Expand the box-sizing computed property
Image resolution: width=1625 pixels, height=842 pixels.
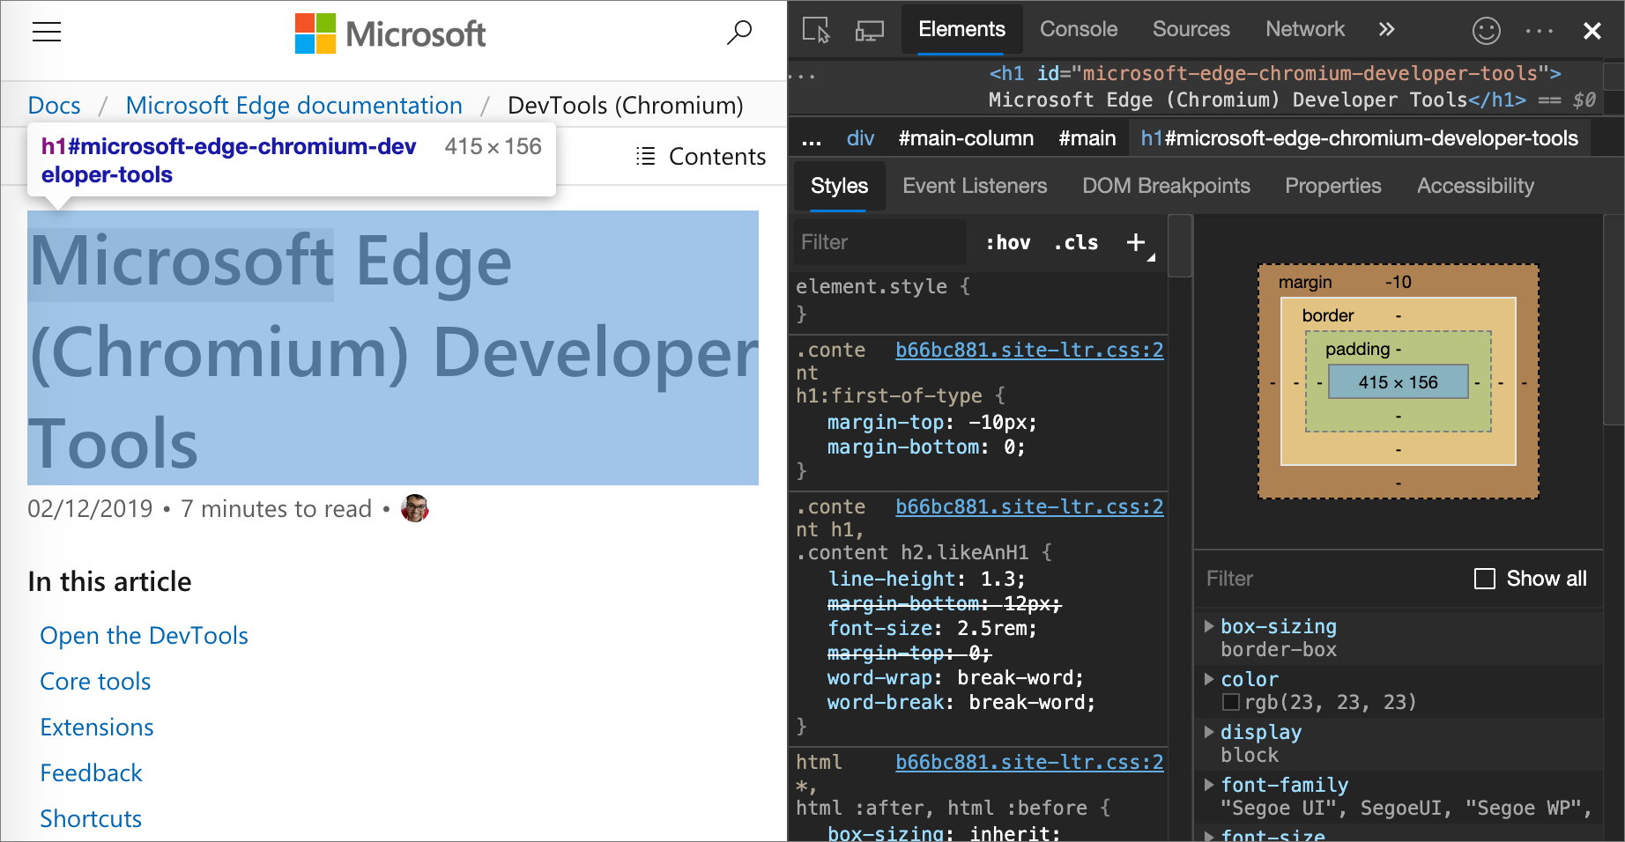coord(1209,626)
